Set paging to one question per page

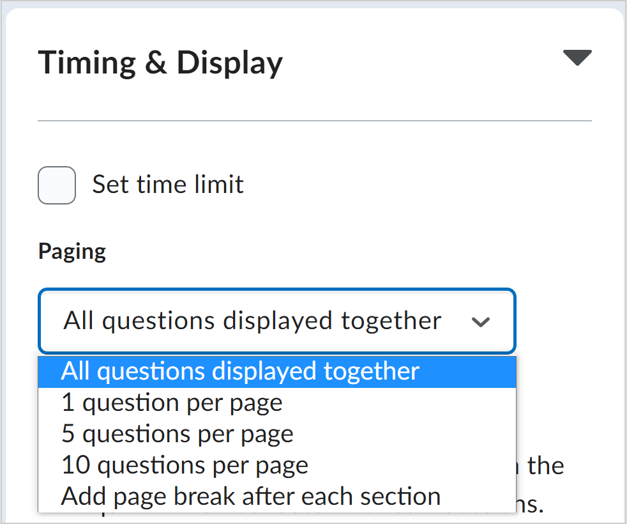(172, 403)
